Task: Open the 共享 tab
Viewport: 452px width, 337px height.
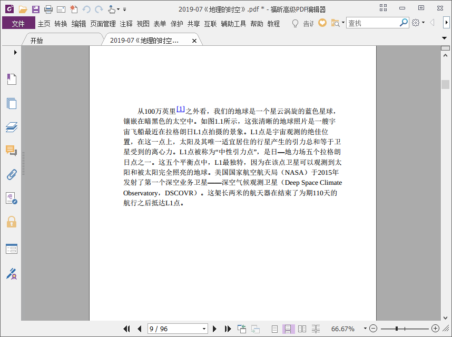Action: (x=193, y=24)
